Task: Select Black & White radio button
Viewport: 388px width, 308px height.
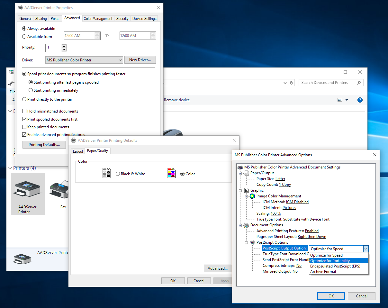Action: pos(118,174)
